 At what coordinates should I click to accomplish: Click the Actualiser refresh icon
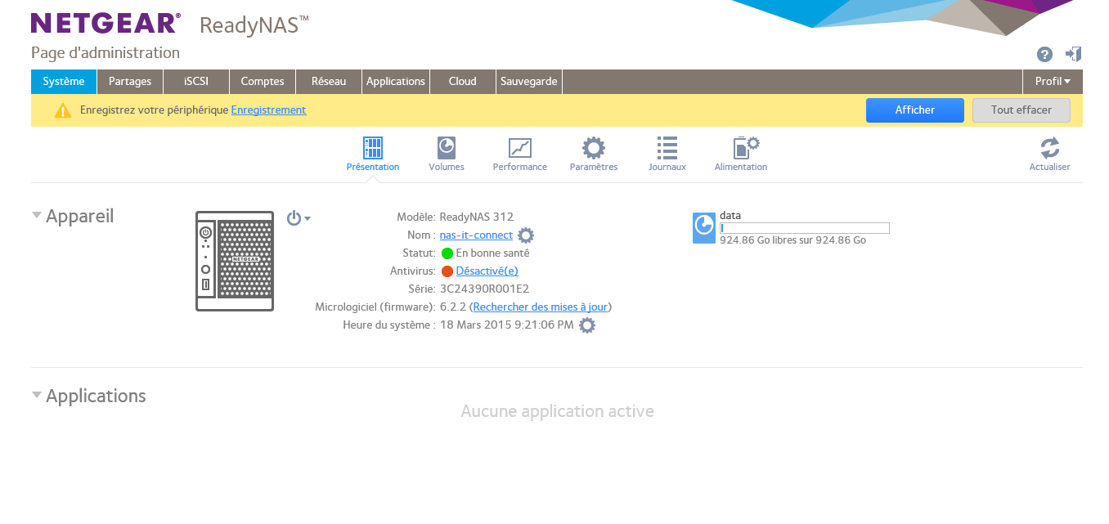coord(1049,149)
